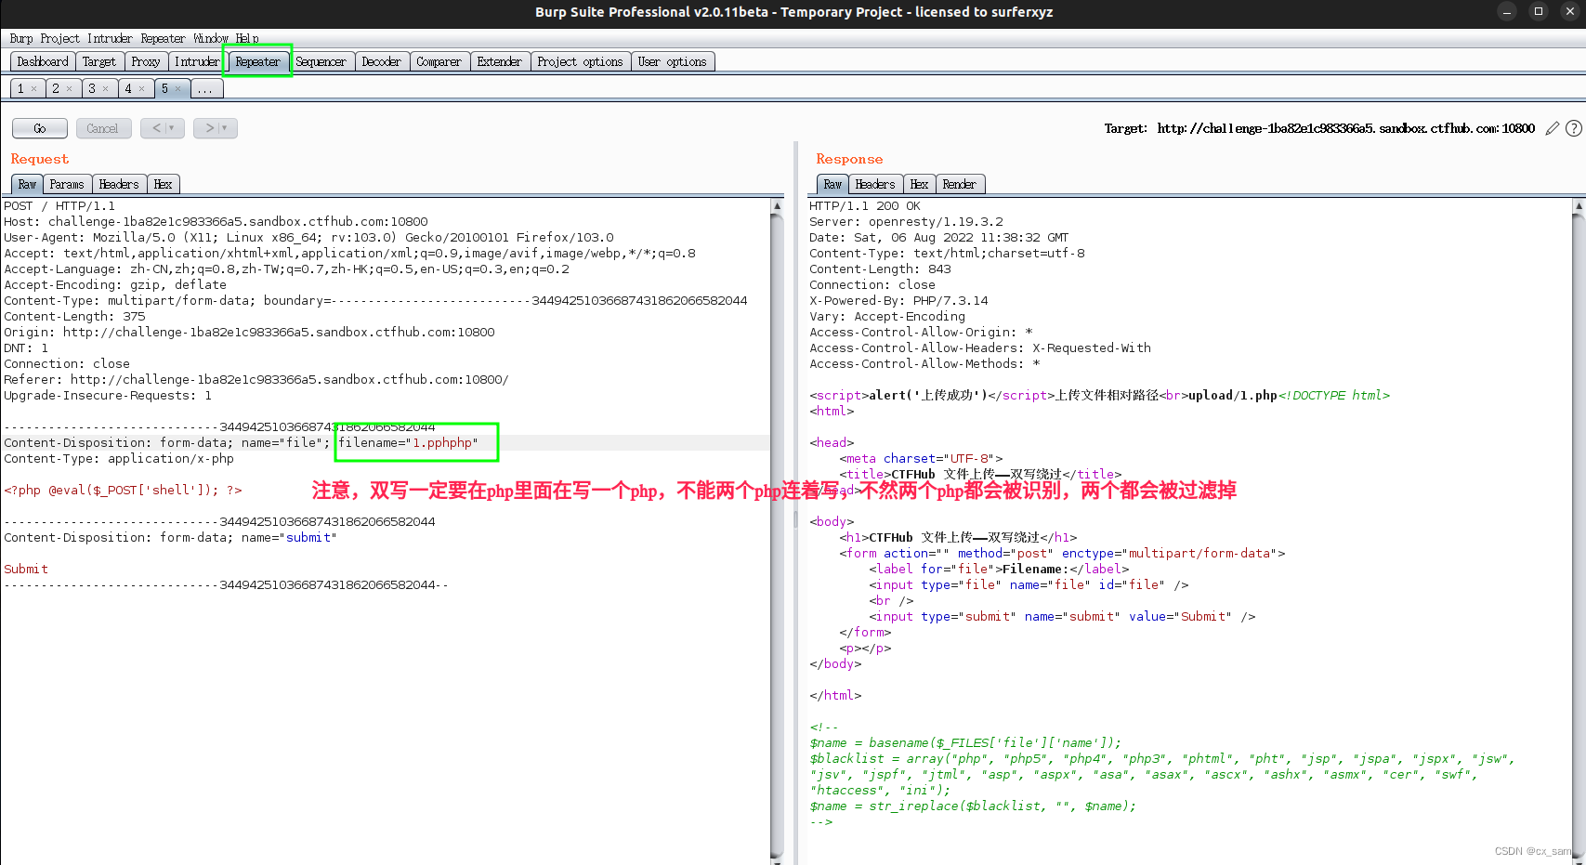Show Response Headers view
Image resolution: width=1586 pixels, height=865 pixels.
click(x=875, y=184)
